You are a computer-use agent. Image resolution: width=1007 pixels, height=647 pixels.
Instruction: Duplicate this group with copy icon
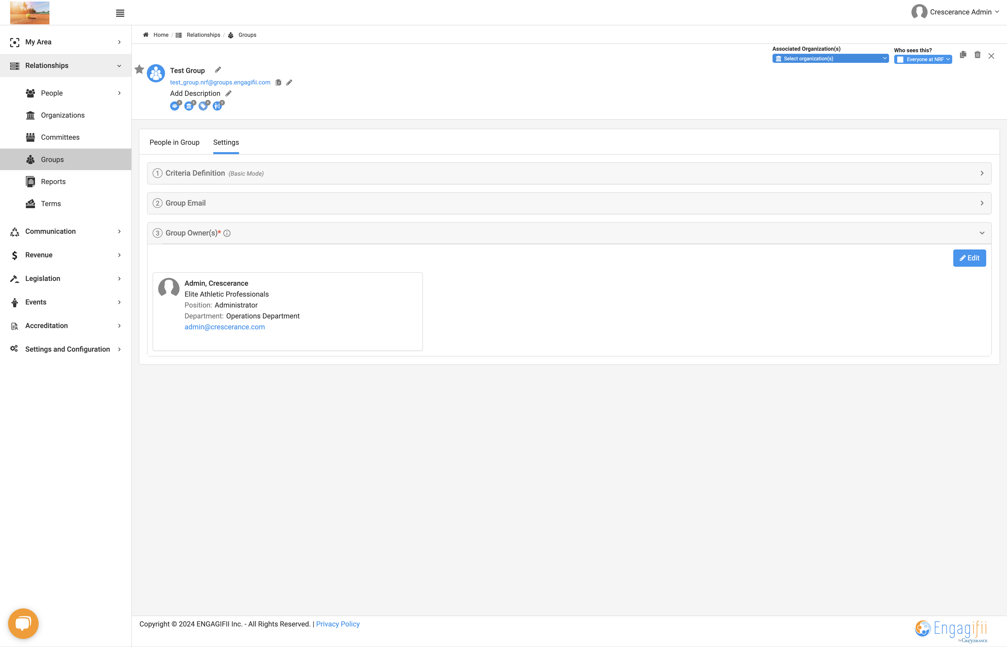click(963, 55)
